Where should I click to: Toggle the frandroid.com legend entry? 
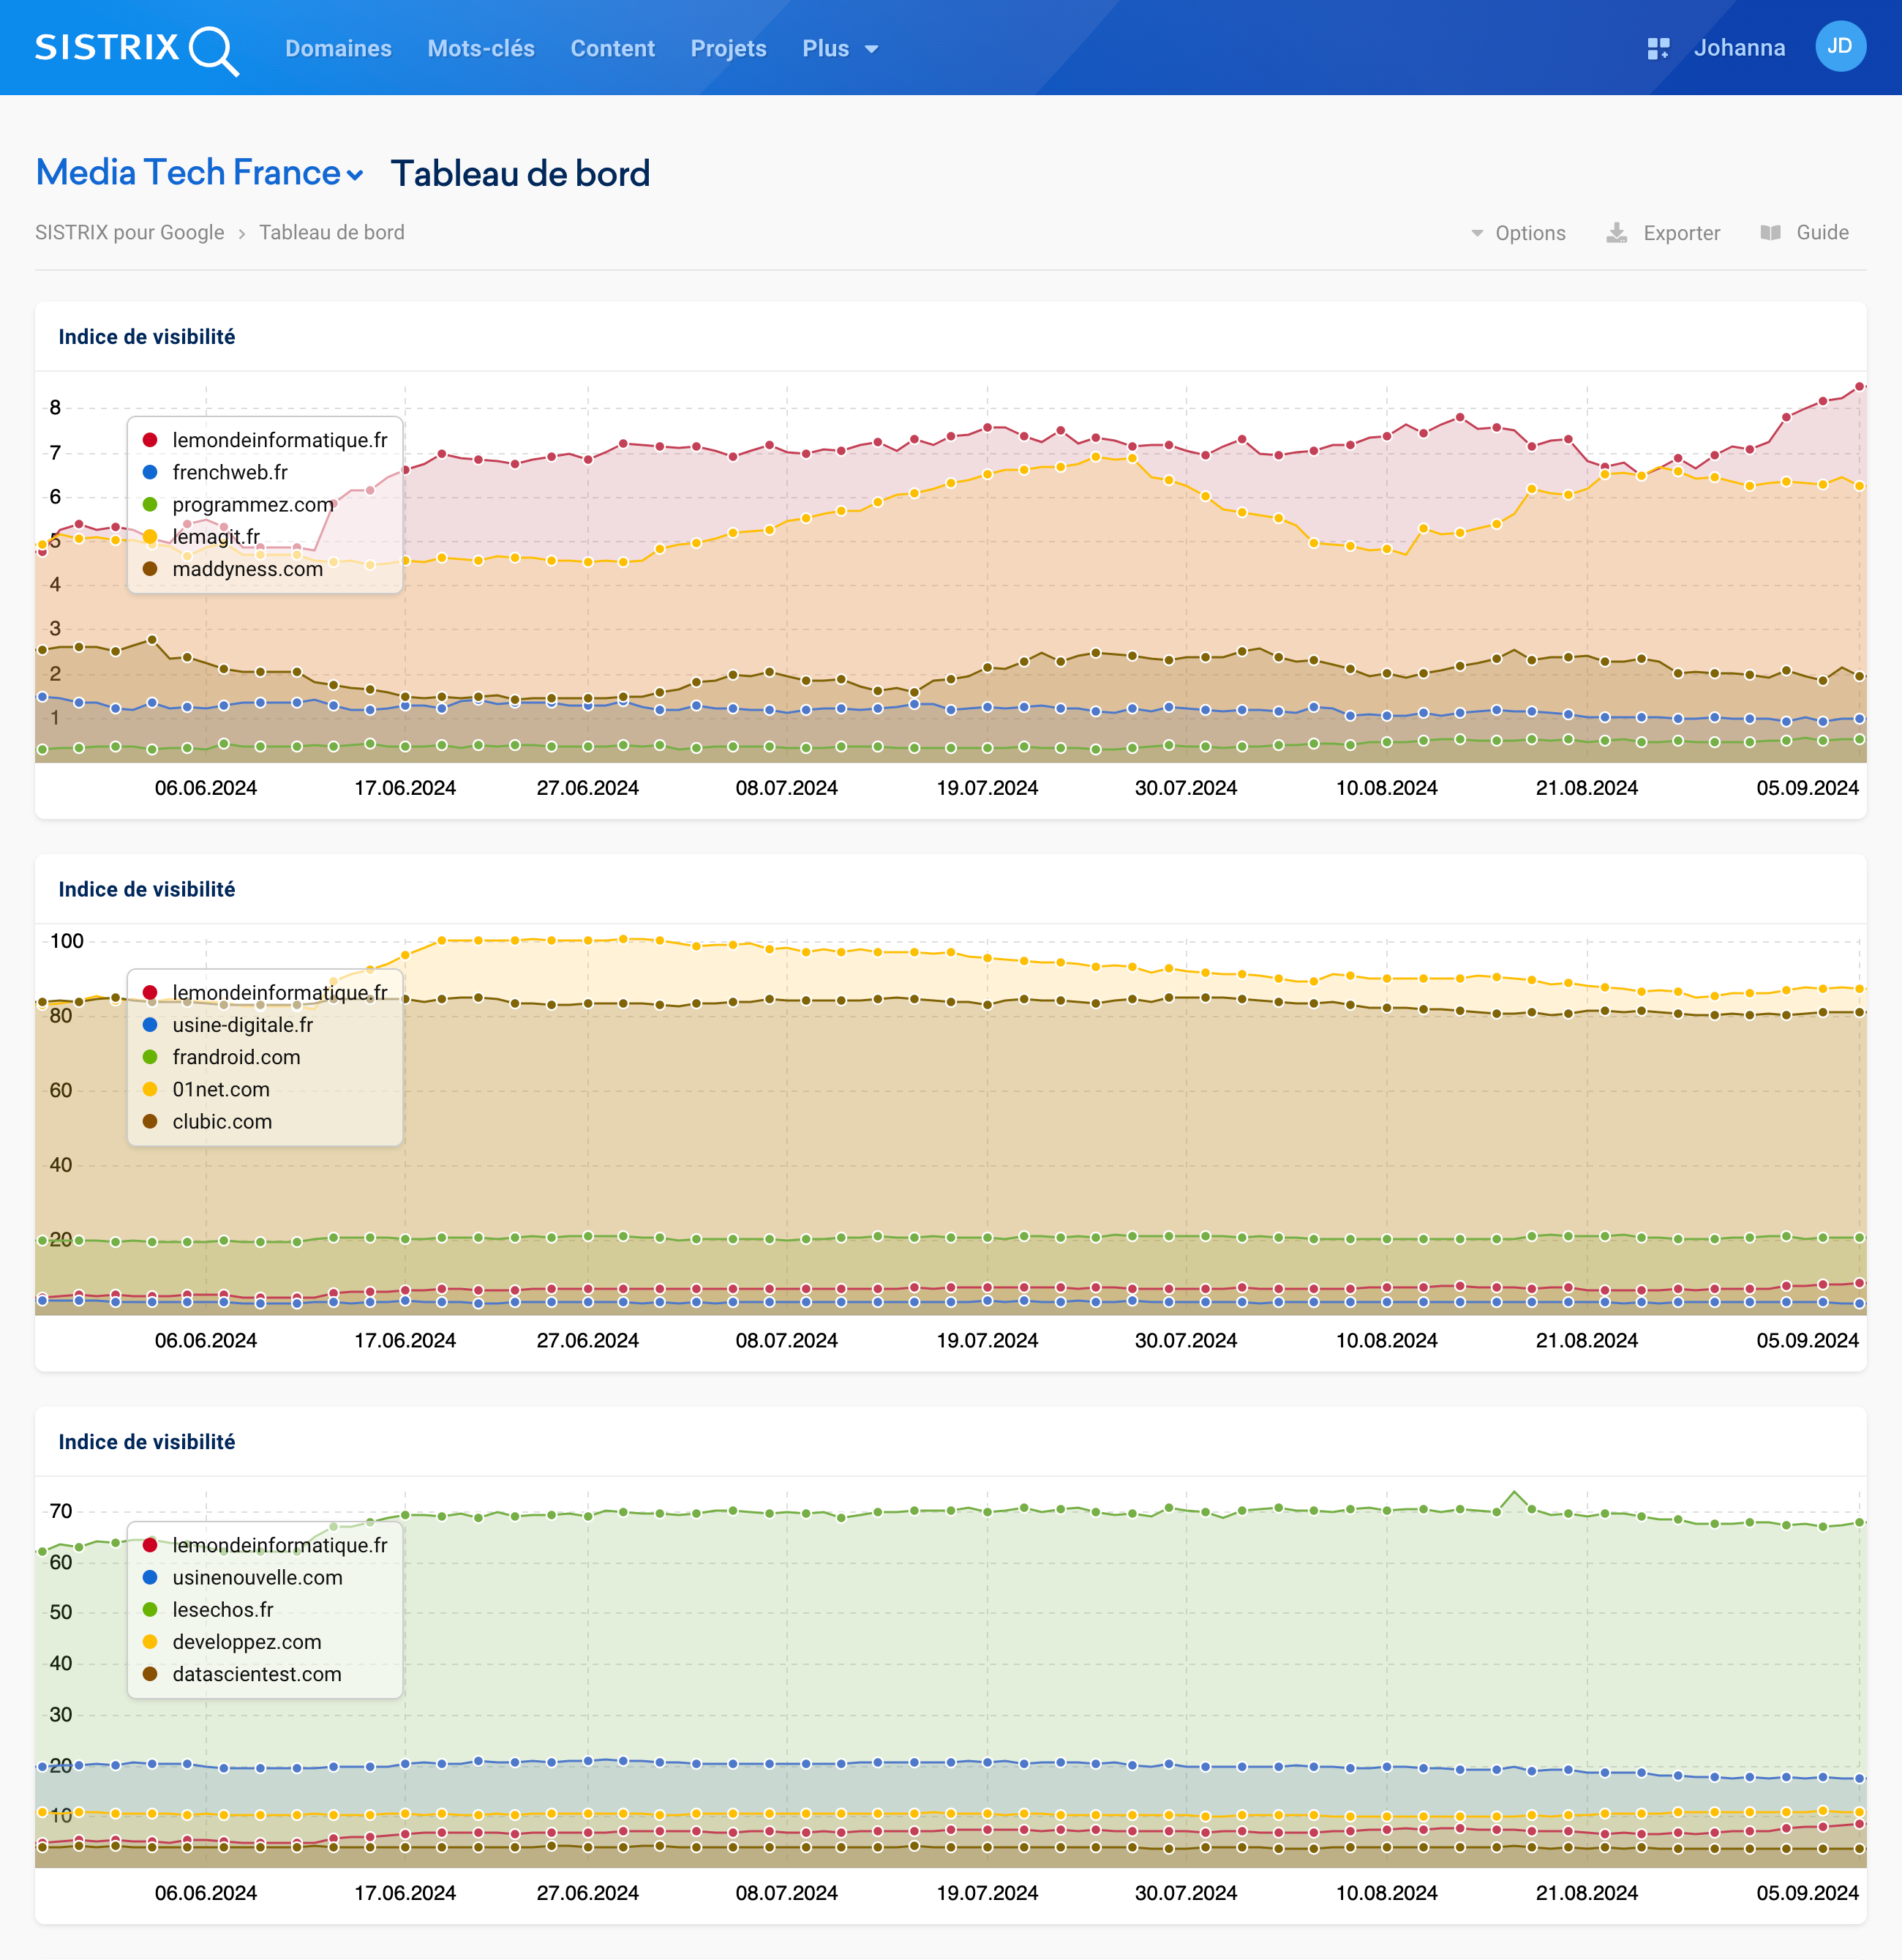(x=221, y=1057)
